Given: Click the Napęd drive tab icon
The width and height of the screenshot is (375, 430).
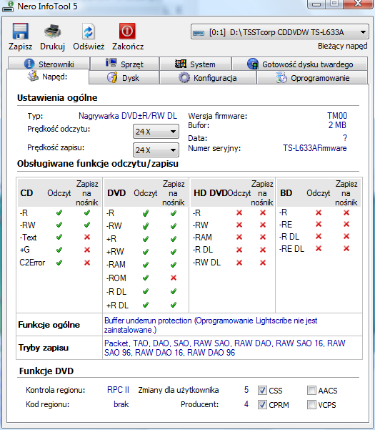Looking at the screenshot, I should point(33,76).
